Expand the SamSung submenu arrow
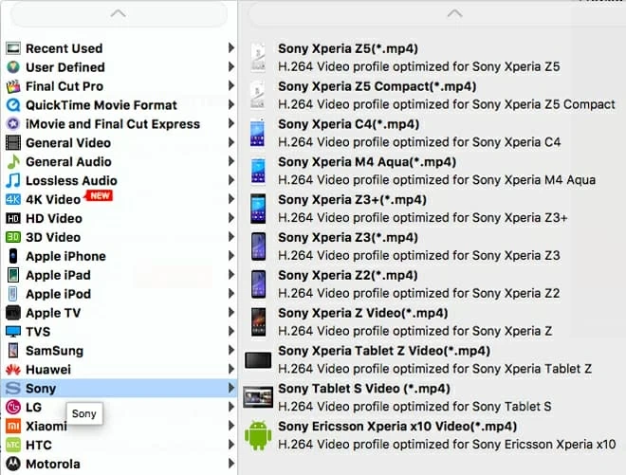This screenshot has height=475, width=626. coord(231,351)
